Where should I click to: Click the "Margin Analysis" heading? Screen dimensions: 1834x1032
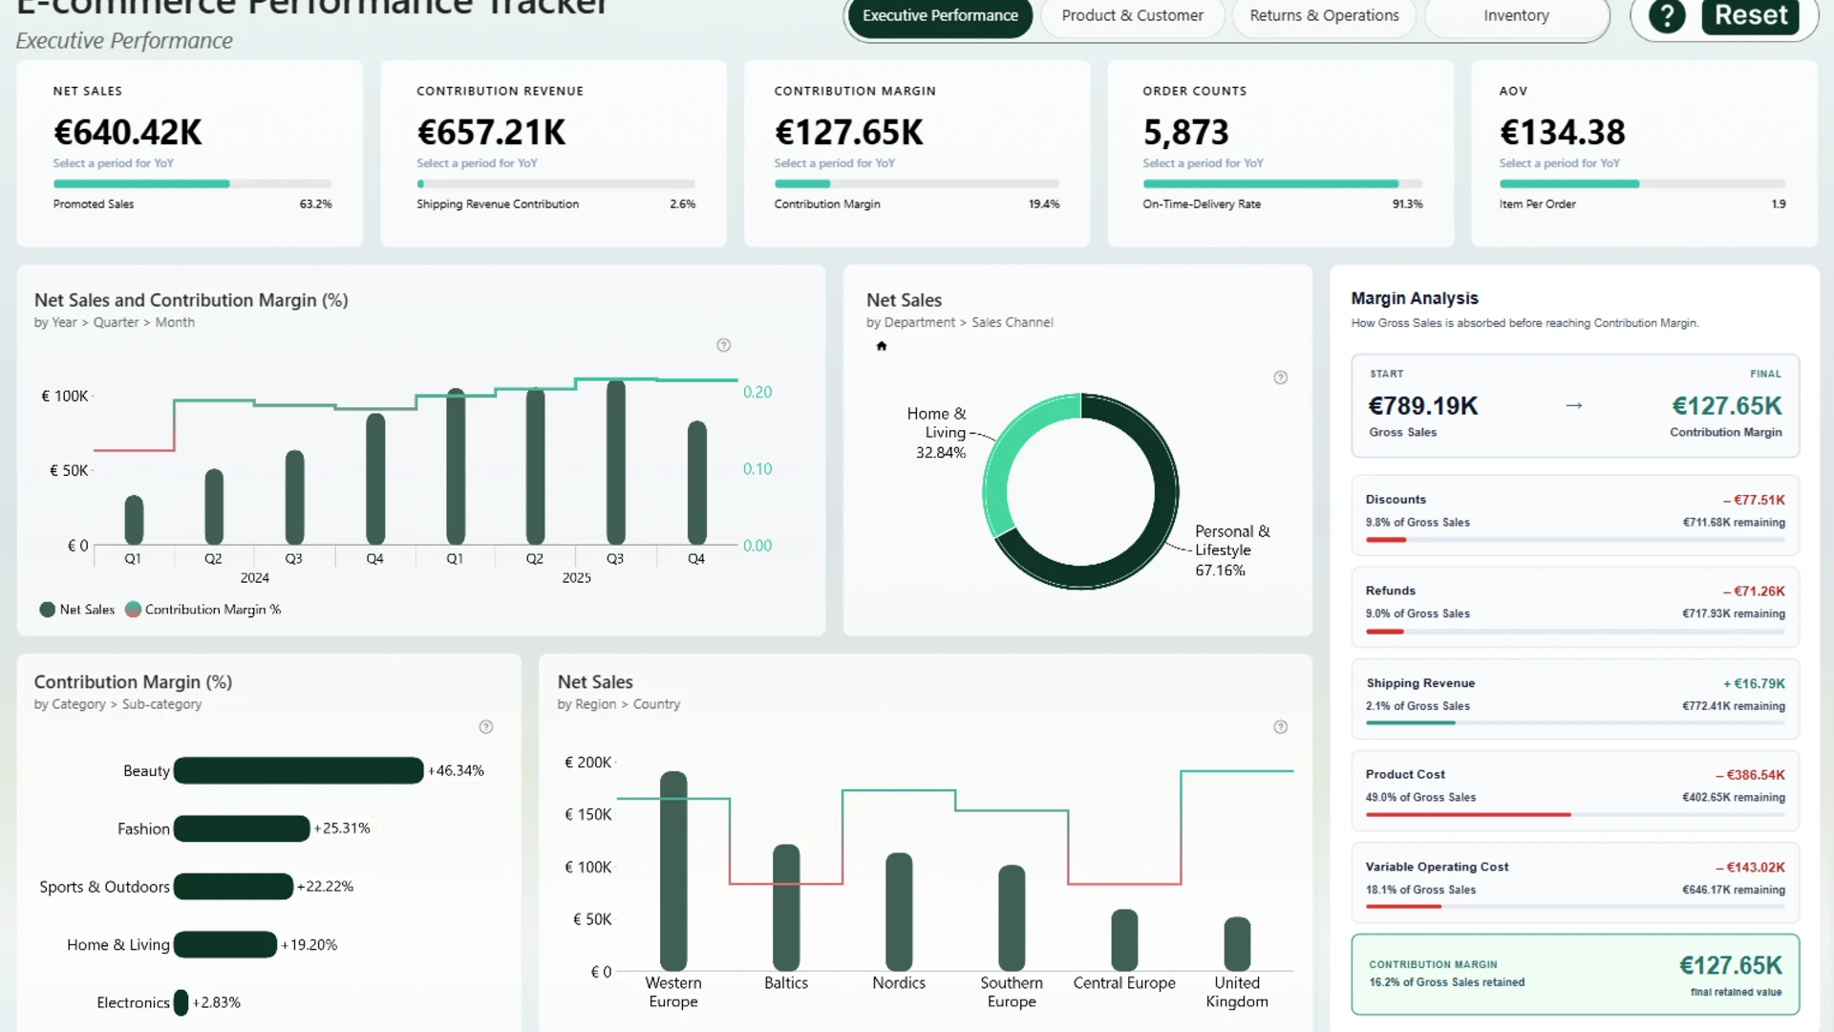(1414, 299)
